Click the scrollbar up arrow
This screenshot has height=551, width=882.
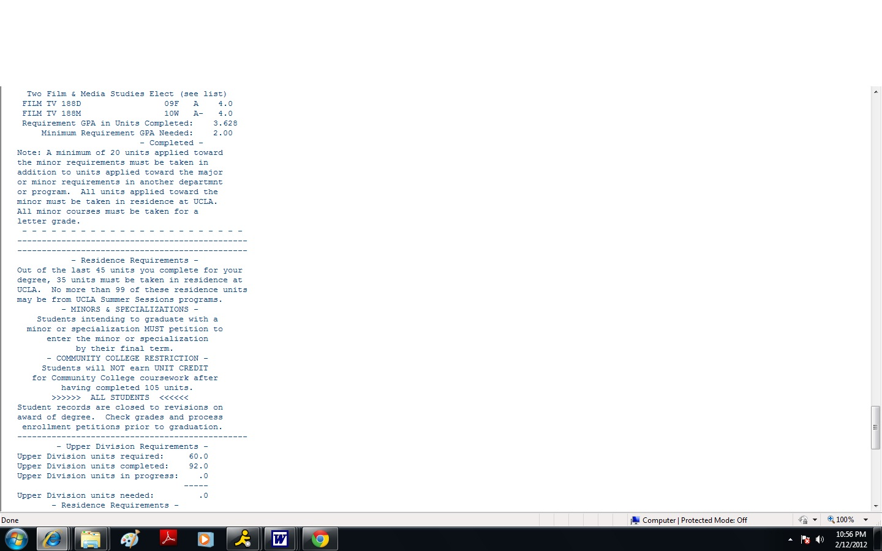tap(876, 92)
